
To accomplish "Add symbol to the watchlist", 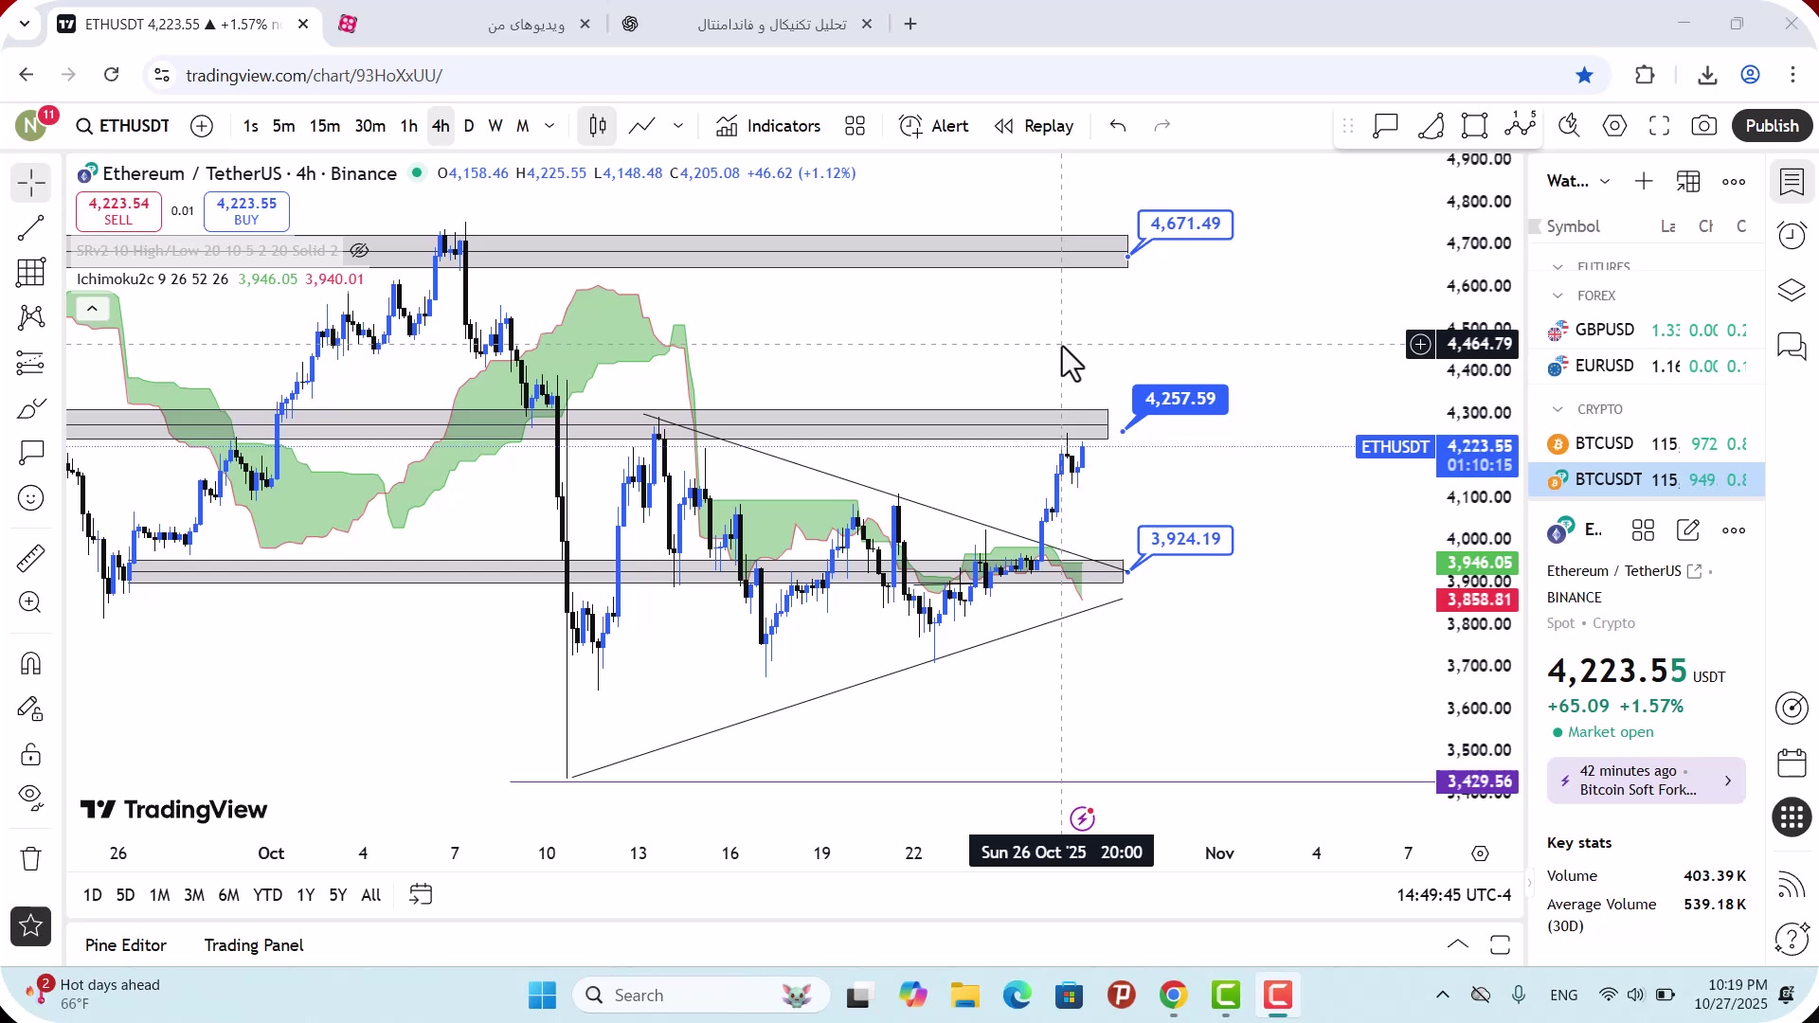I will 1644,182.
